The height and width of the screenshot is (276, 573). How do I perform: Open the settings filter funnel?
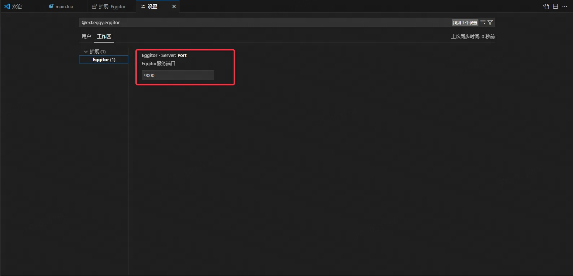click(490, 22)
